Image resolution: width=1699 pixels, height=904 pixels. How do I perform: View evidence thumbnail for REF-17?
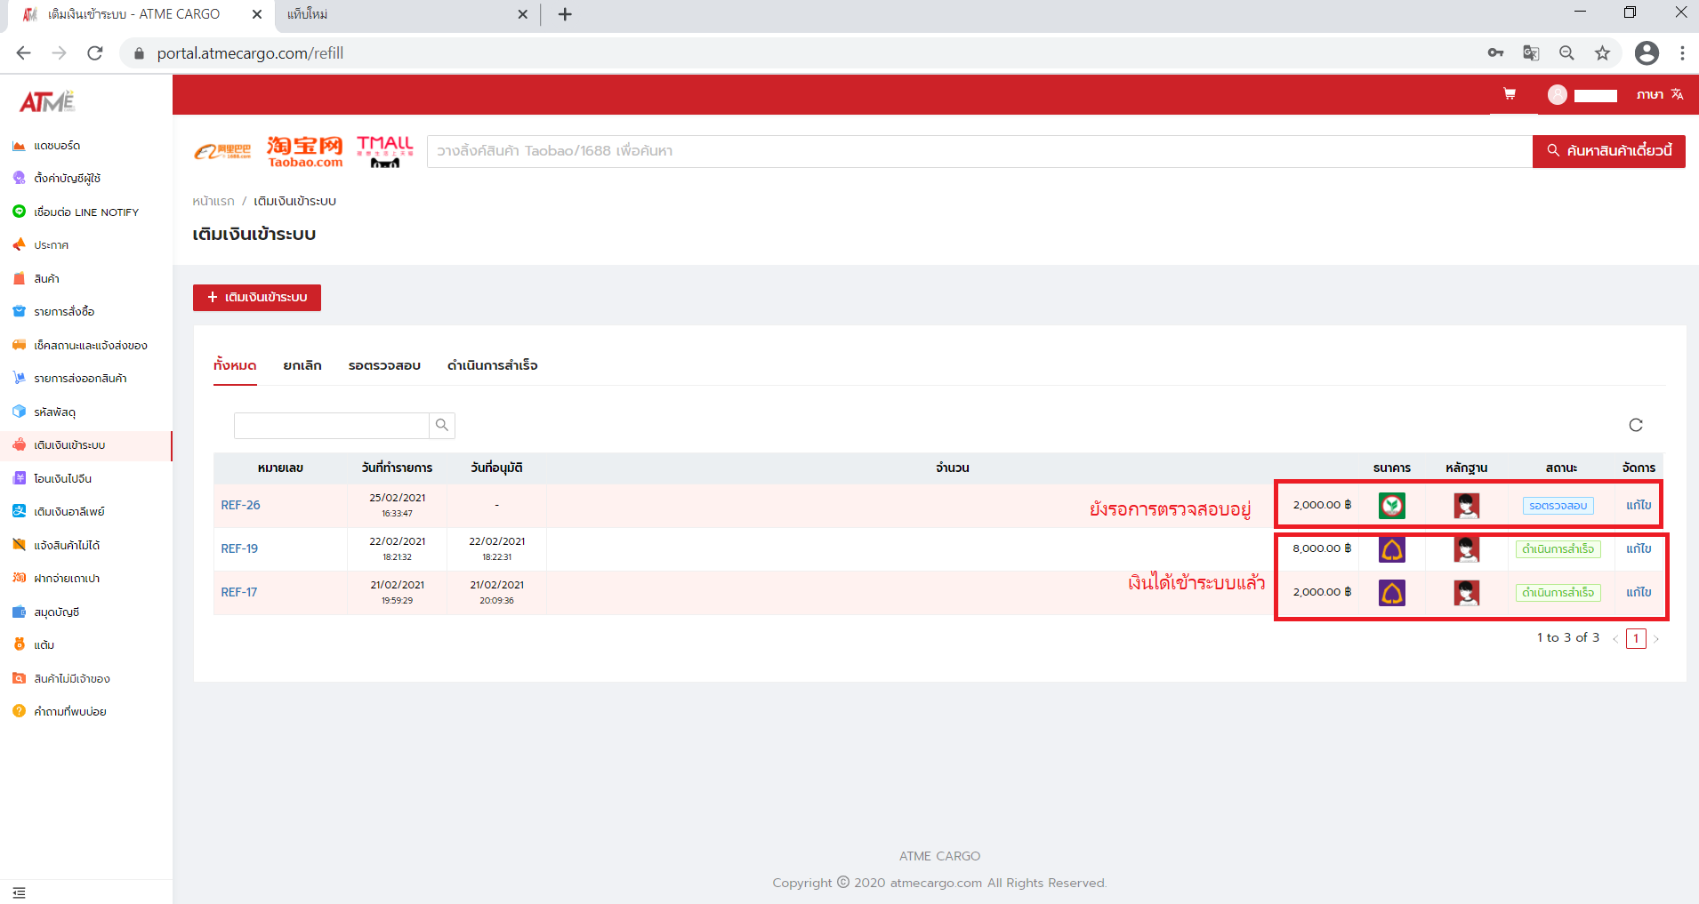coord(1466,593)
